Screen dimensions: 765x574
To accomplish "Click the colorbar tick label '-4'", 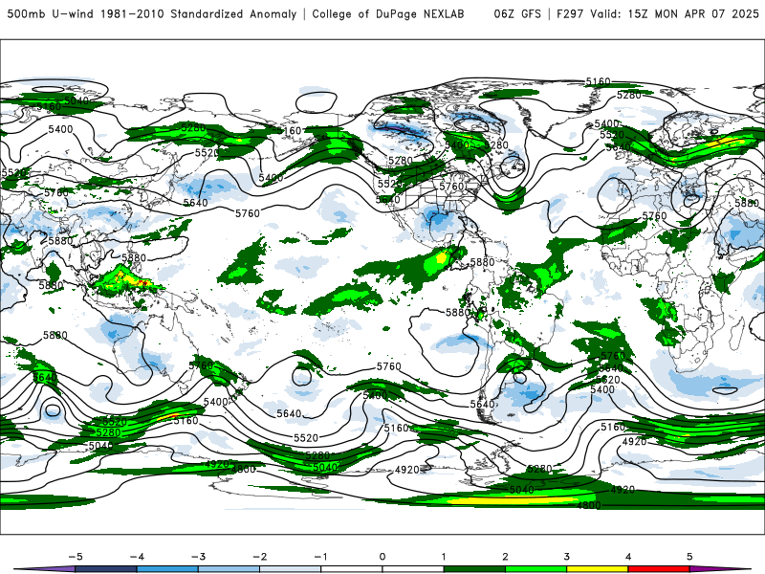I will click(x=137, y=557).
